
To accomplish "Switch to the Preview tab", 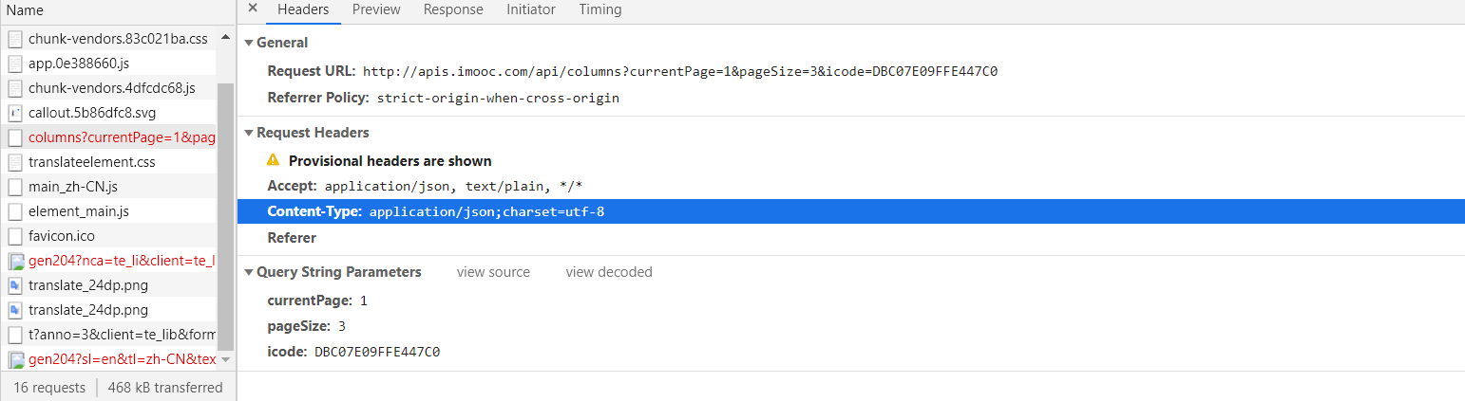I will pyautogui.click(x=376, y=9).
